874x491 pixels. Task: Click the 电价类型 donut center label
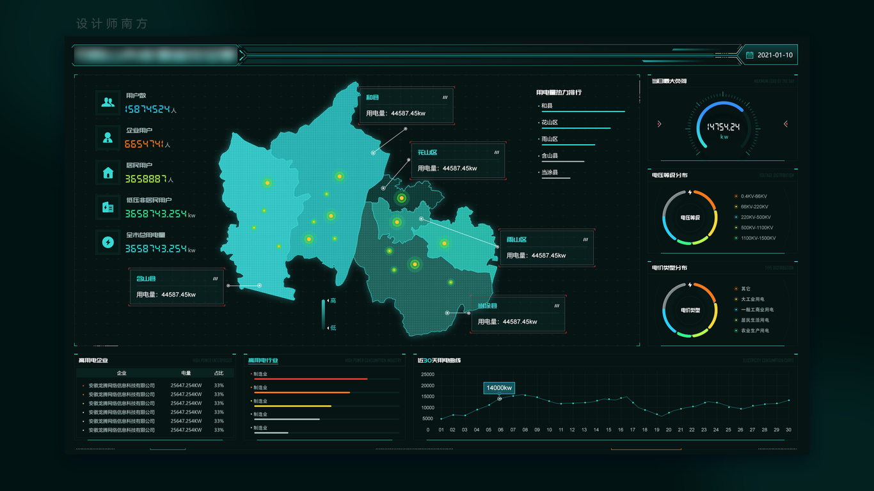(690, 311)
